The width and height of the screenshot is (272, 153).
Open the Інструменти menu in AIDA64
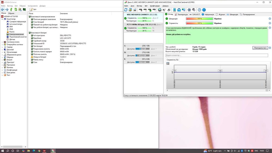point(33,6)
